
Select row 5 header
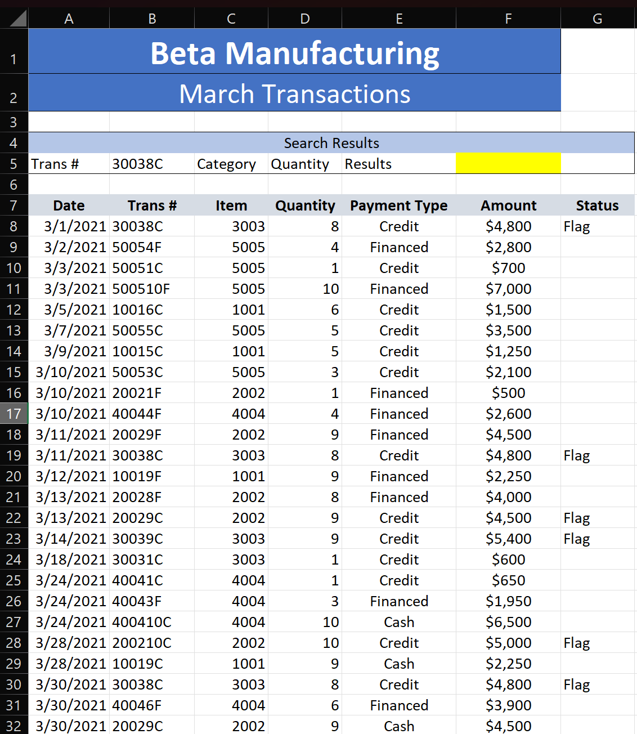14,164
